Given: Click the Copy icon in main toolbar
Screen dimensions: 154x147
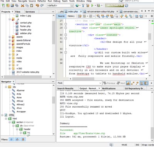Looking at the screenshot, I should 27,5.
